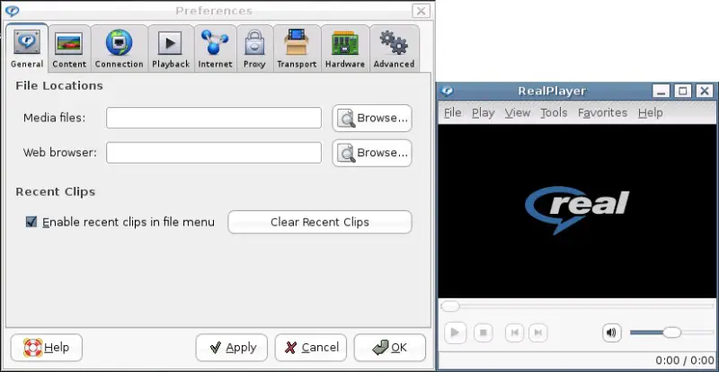
Task: Click the 0:00 / 0:00 time display
Action: click(x=685, y=360)
